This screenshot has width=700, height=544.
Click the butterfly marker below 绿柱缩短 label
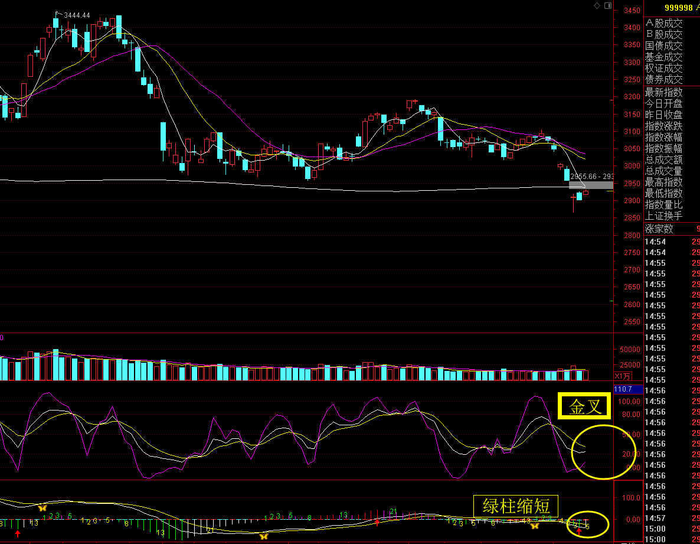click(535, 525)
